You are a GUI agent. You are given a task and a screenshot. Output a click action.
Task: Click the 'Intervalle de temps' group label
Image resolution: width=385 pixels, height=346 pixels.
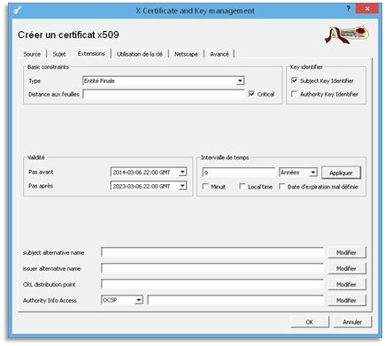tap(225, 158)
